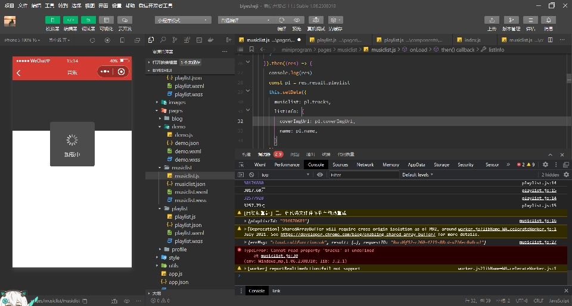Switch to the Network tab
This screenshot has width=572, height=306.
point(365,165)
